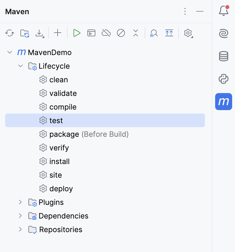Screen dimensions: 235x252
Task: Select the verify lifecycle goal
Action: click(x=59, y=148)
